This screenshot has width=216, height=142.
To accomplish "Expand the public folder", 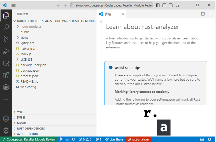I will [54, 32].
